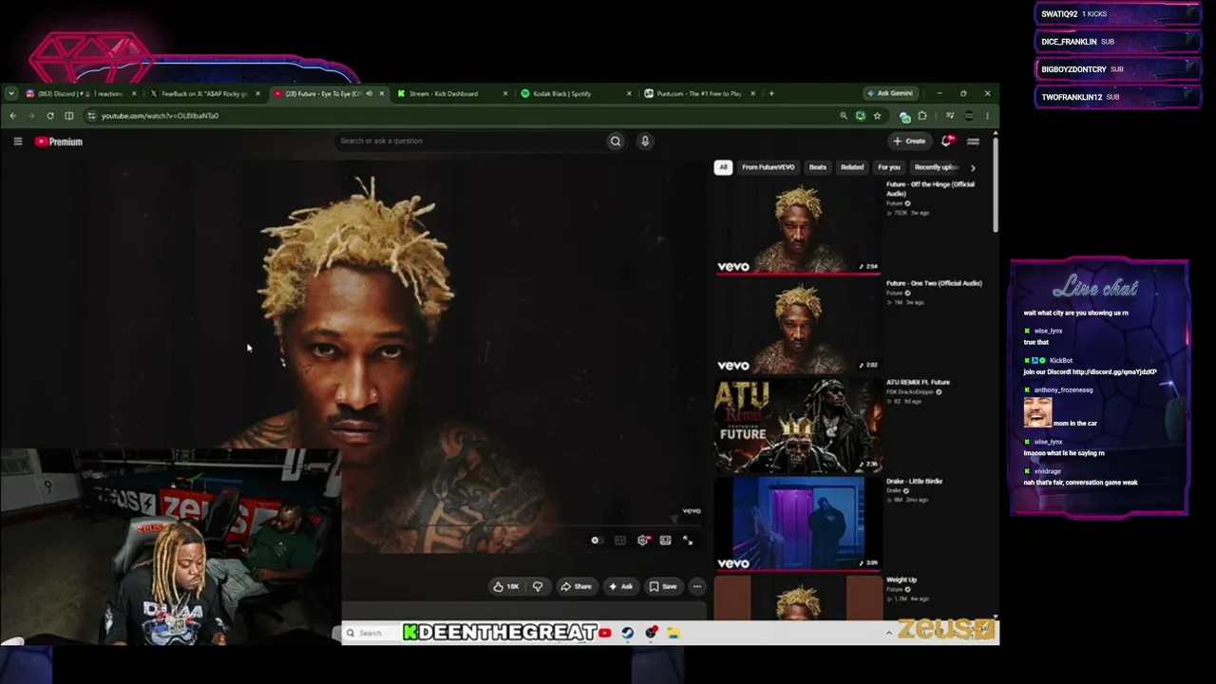Click the zoom magnifier in the address bar
This screenshot has height=684, width=1216.
(x=843, y=116)
